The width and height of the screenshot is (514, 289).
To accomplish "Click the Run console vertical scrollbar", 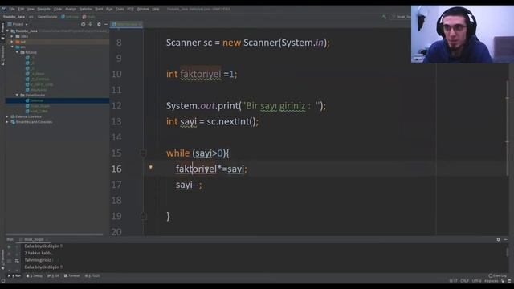I will tap(507, 252).
